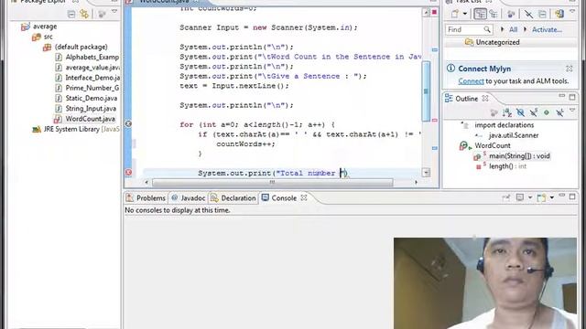Click the error marker beside the for loop
Viewport: 586px width, 329px height.
tap(128, 124)
